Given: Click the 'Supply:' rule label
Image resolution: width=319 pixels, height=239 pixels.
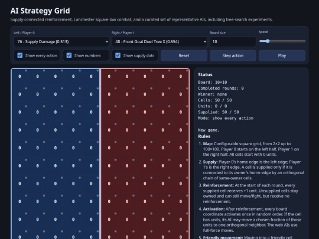Looking at the screenshot, I should 210,162.
